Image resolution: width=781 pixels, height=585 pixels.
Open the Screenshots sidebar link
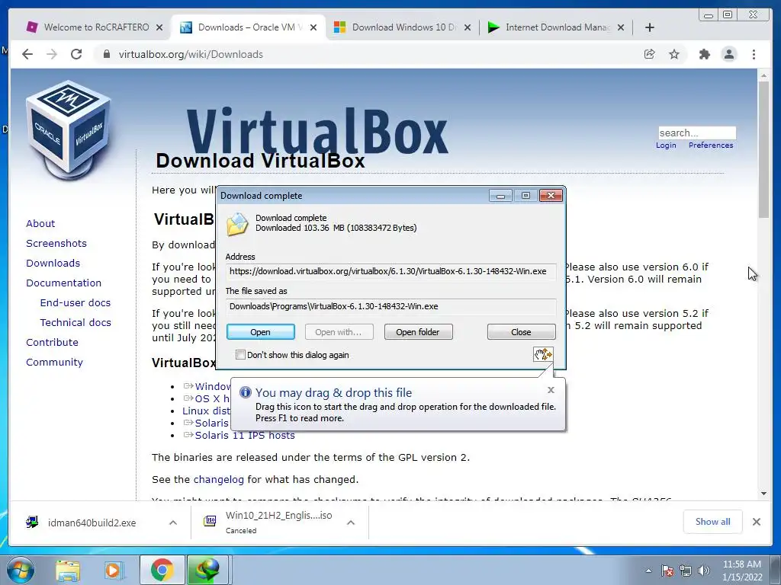(x=56, y=243)
